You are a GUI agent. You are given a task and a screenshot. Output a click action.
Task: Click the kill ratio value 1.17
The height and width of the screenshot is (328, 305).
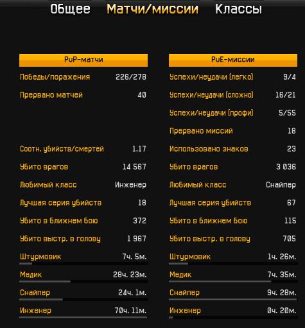click(139, 149)
